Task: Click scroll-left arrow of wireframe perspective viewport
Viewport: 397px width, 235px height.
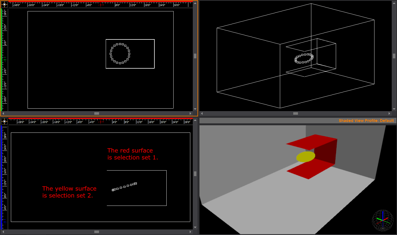Action: pos(202,113)
